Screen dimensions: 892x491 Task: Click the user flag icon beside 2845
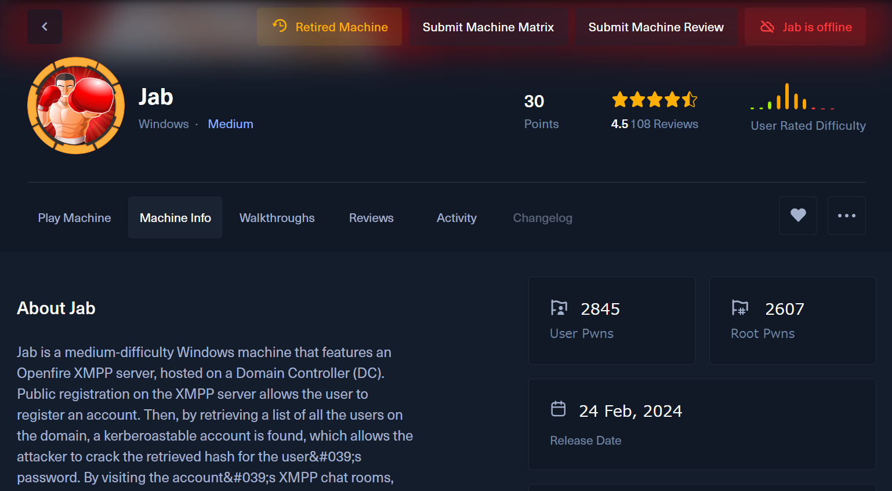[559, 308]
